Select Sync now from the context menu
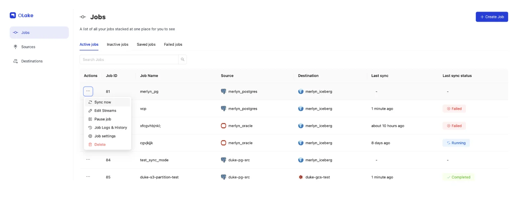The height and width of the screenshot is (221, 531). click(x=103, y=102)
